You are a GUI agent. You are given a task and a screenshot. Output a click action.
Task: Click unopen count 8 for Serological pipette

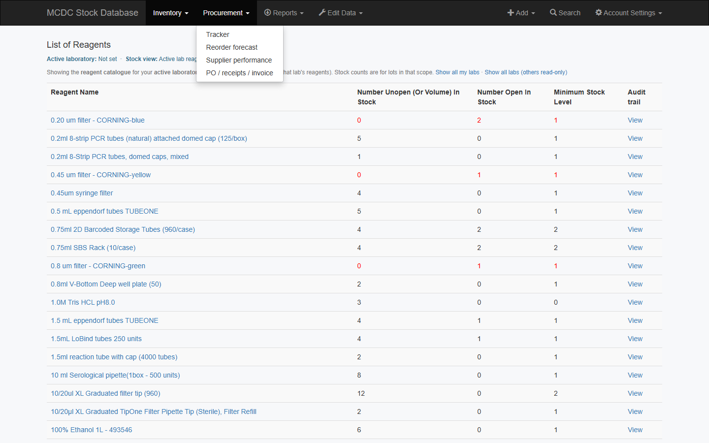pos(359,375)
